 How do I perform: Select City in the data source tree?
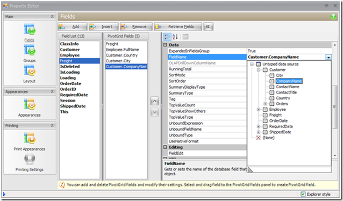pos(280,75)
